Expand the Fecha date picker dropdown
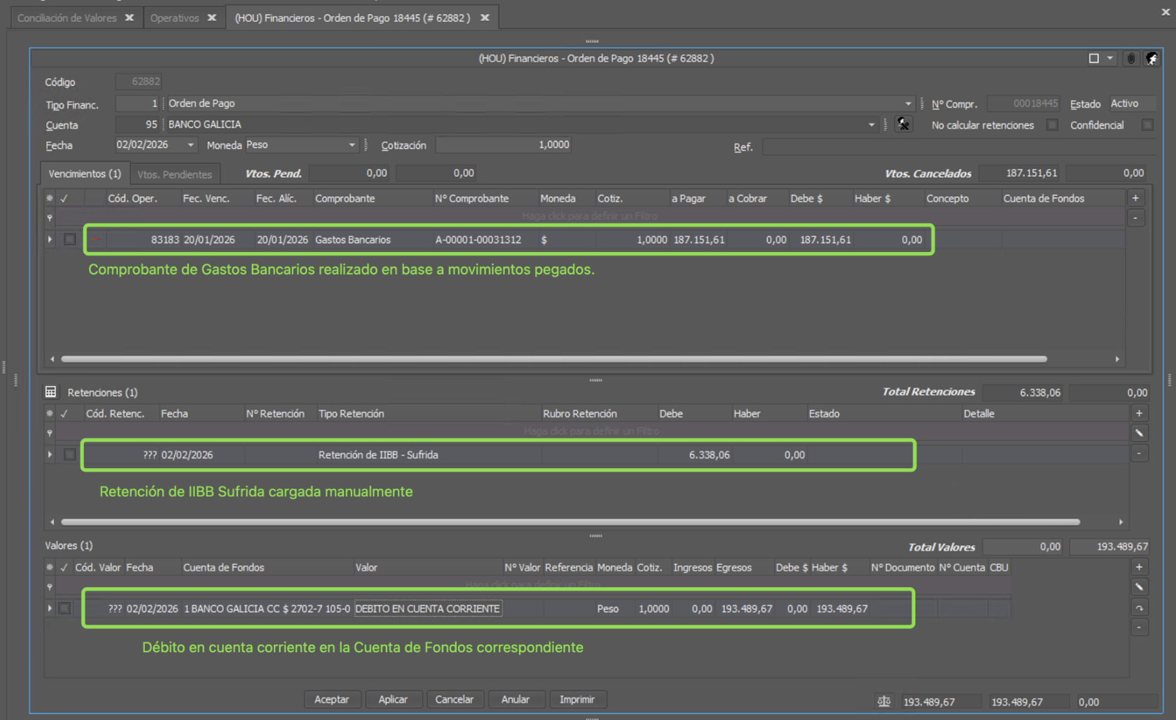The width and height of the screenshot is (1176, 720). pos(190,145)
